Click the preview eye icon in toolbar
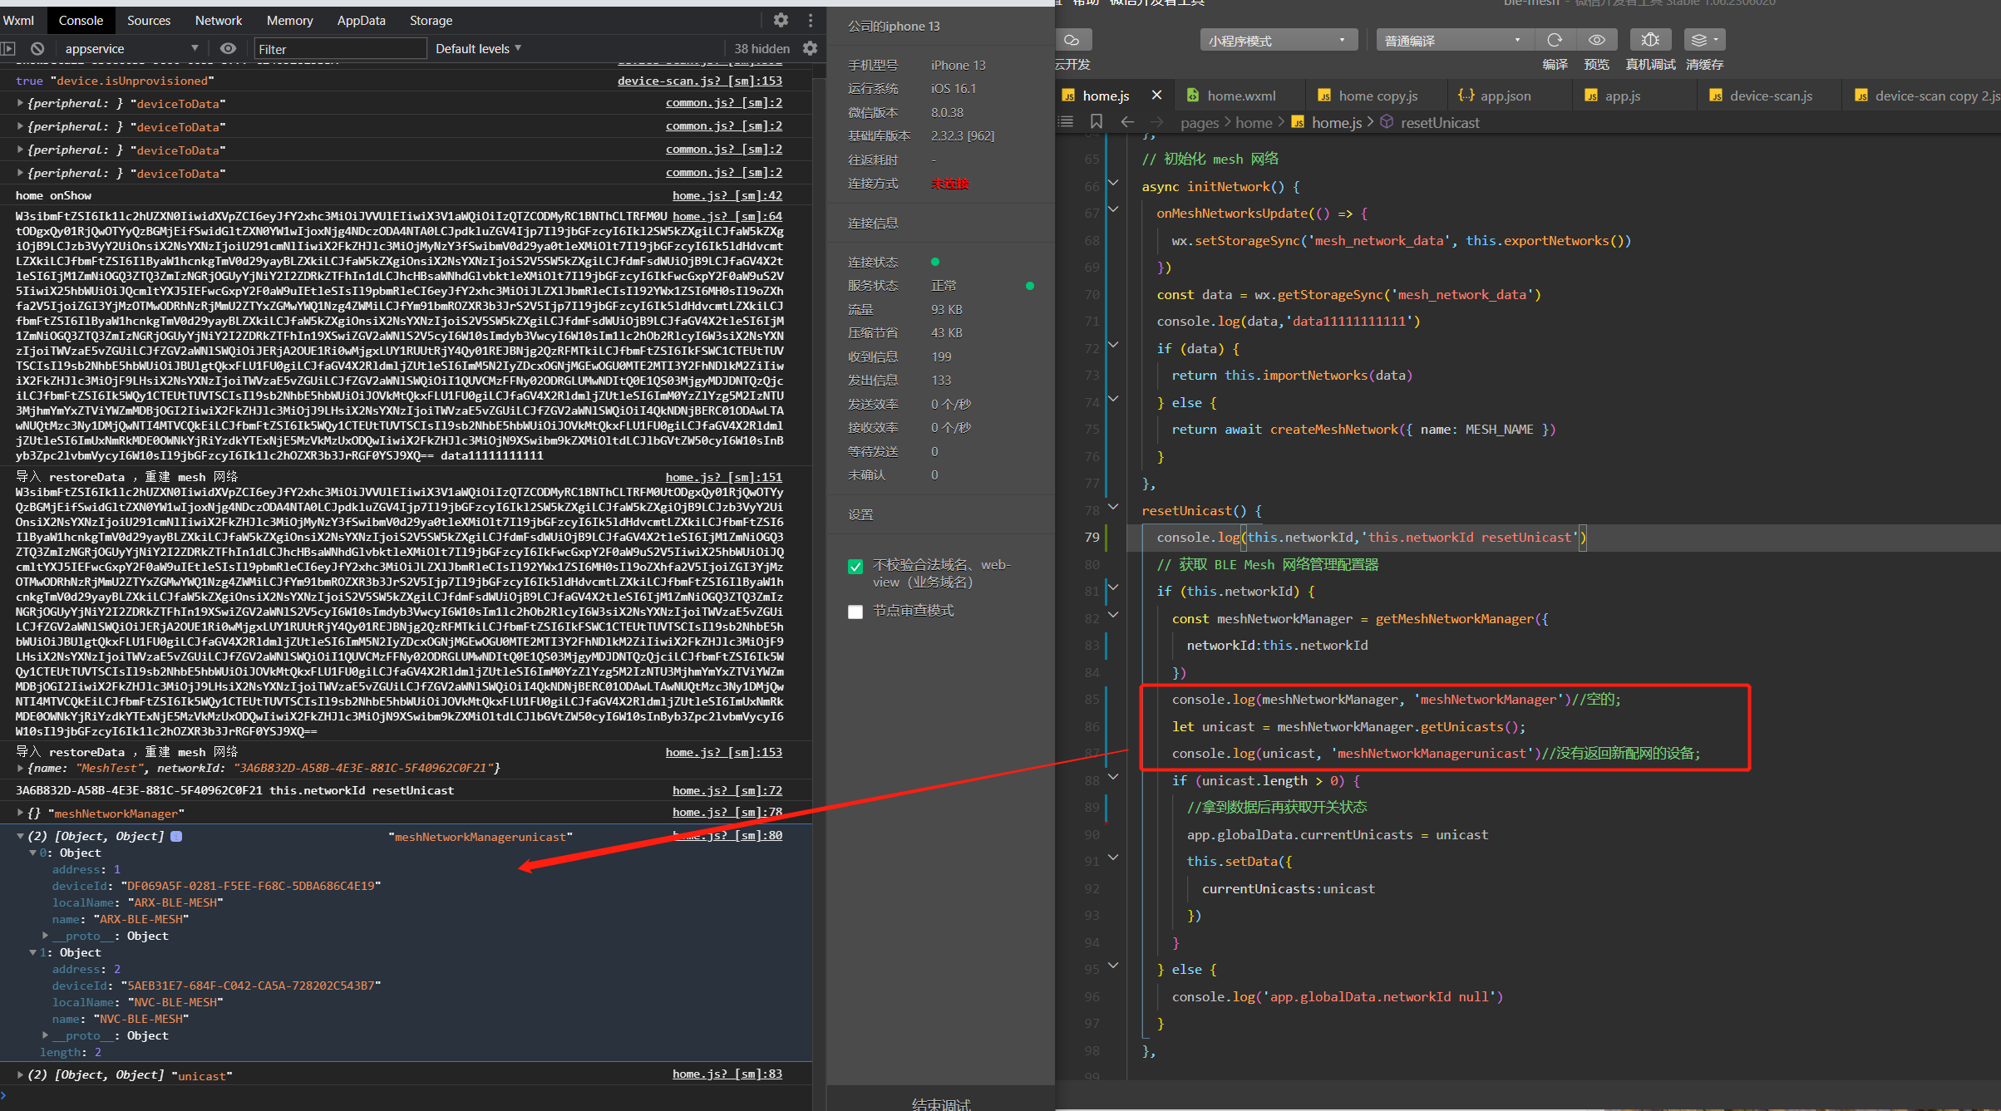Viewport: 2001px width, 1111px height. pos(1596,40)
